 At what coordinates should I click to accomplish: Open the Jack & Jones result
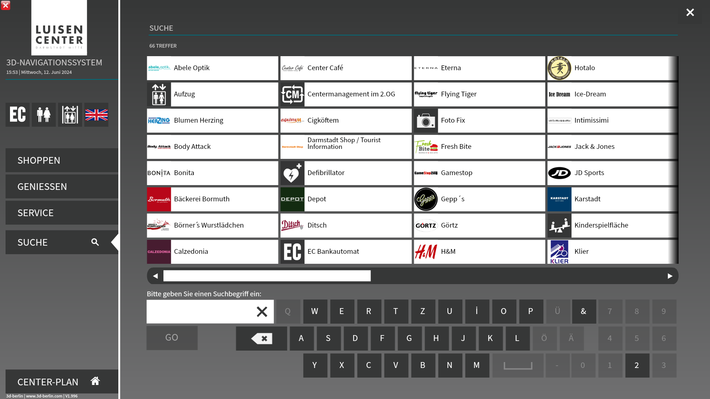pos(613,147)
